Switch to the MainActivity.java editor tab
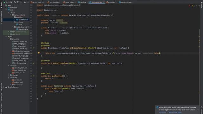This screenshot has height=114, width=203. [126, 2]
